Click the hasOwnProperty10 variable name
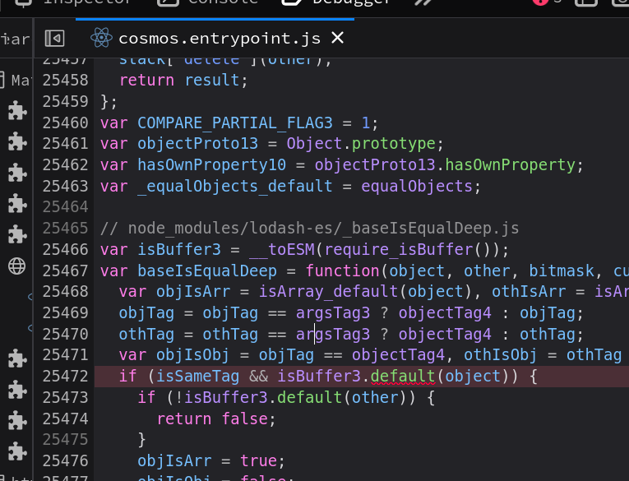Image resolution: width=629 pixels, height=481 pixels. coord(212,165)
